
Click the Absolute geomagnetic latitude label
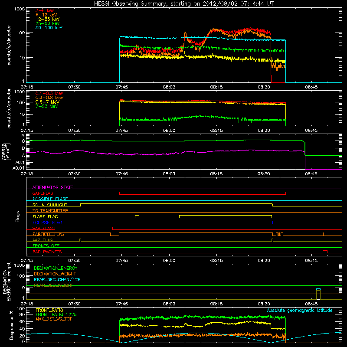[x=300, y=310]
